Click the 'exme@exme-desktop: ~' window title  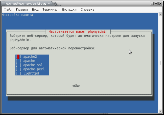[28, 4]
